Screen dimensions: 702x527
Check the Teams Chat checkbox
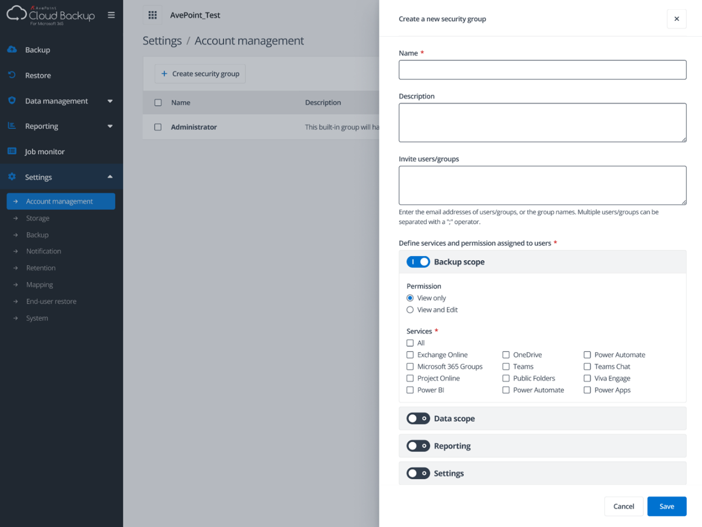(x=587, y=366)
